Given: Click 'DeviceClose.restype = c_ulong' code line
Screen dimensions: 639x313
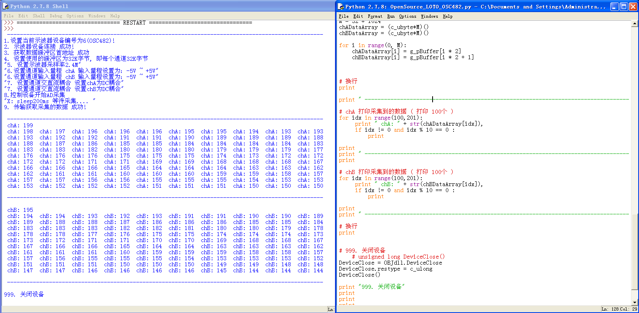Looking at the screenshot, I should tap(385, 269).
